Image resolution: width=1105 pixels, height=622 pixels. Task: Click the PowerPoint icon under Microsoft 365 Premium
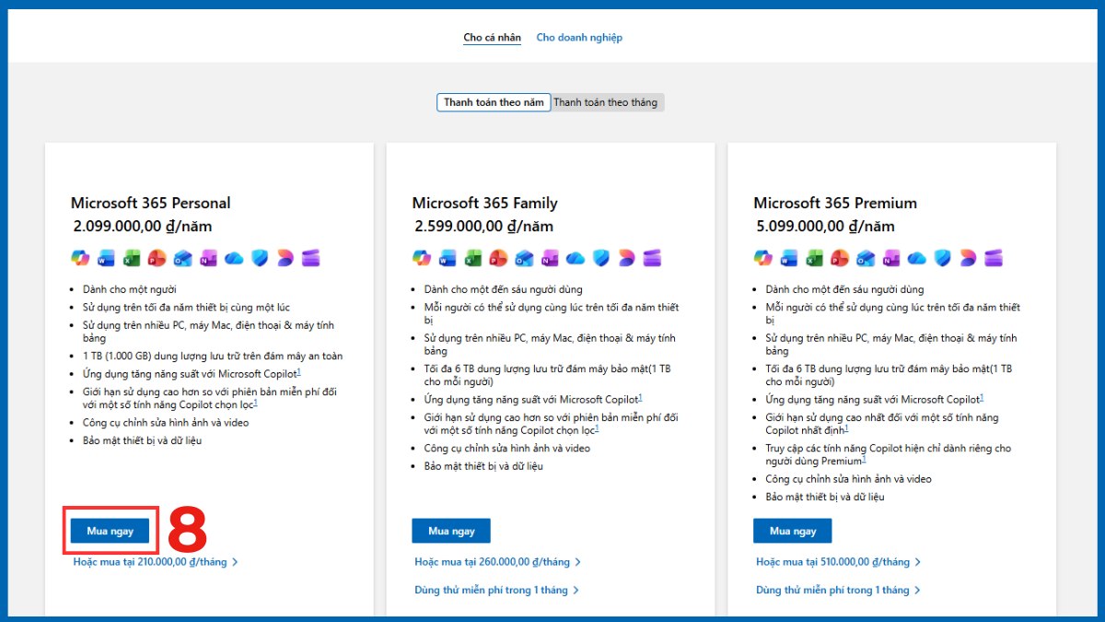click(x=840, y=257)
